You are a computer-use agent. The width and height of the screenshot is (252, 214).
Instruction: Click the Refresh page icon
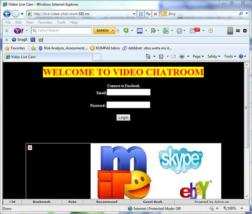point(148,14)
